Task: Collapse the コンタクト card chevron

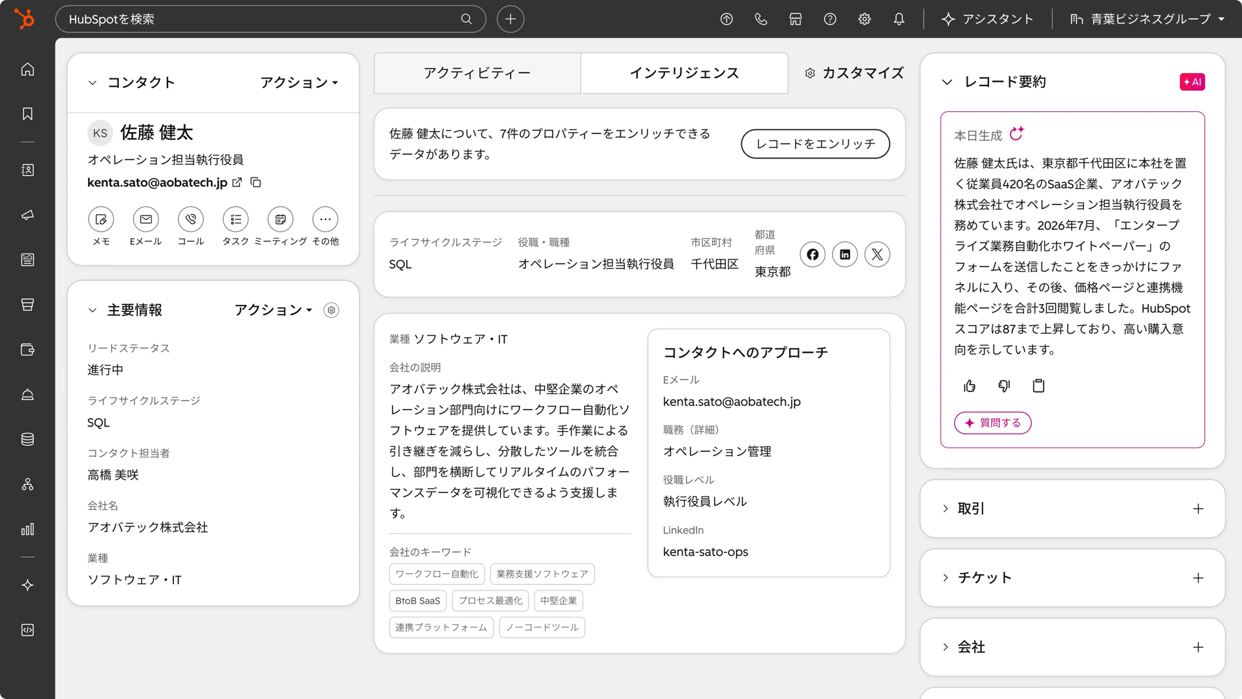Action: coord(93,82)
